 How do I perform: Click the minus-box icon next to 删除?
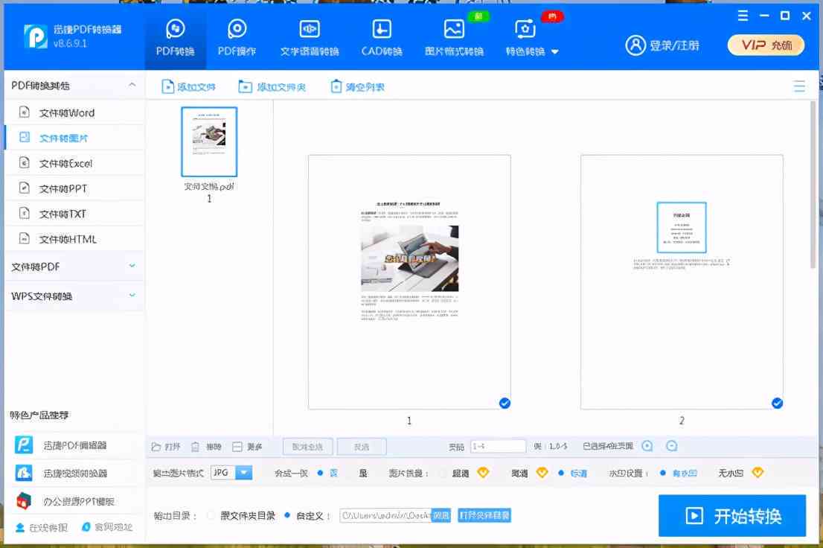click(x=237, y=447)
